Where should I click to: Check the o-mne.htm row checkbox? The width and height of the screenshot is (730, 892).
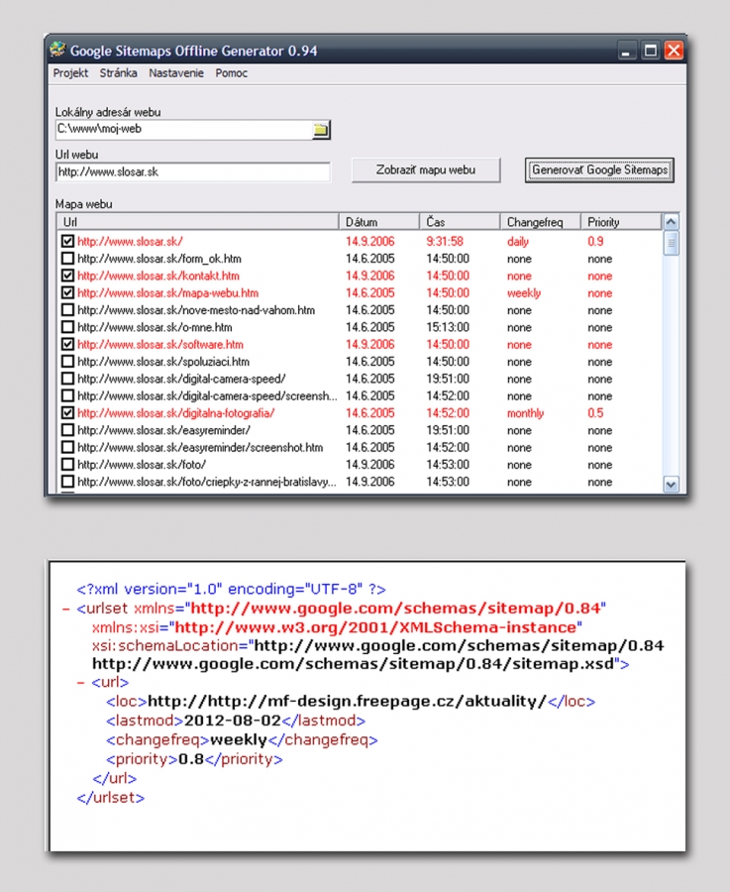[x=67, y=327]
